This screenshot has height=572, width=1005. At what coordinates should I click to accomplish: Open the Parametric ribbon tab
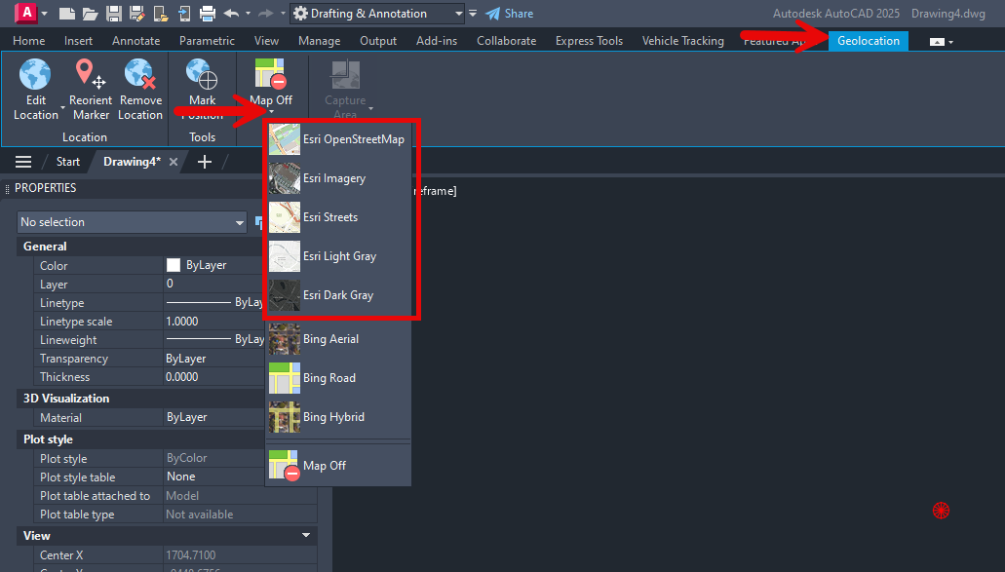pos(207,41)
